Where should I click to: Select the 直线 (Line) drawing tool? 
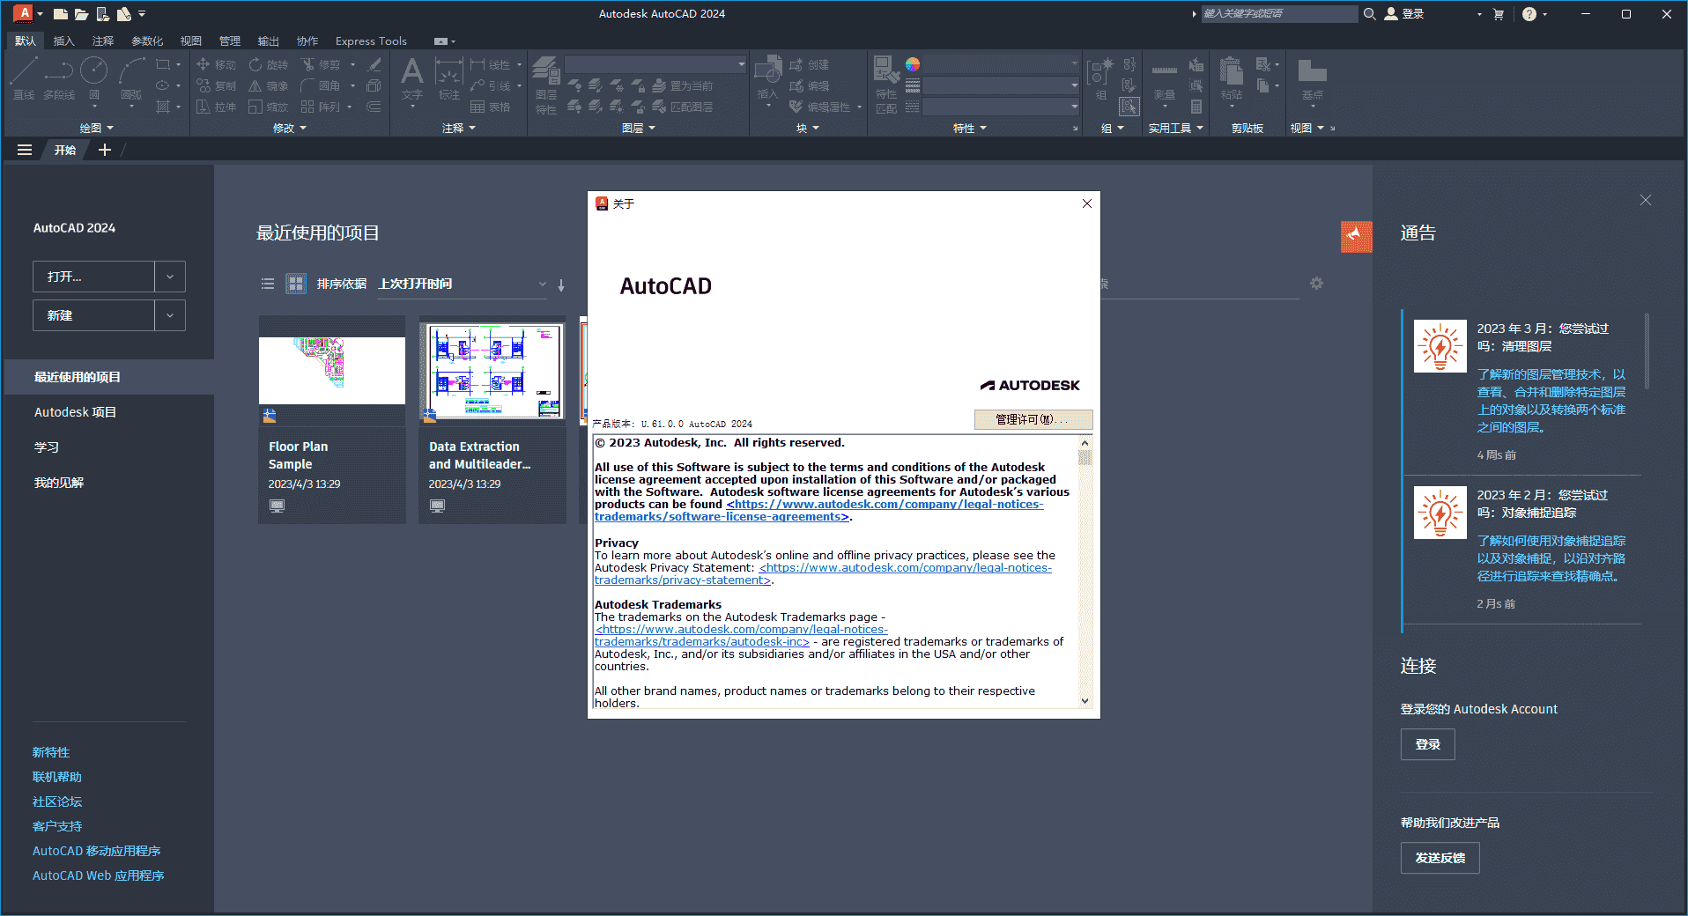pos(25,79)
